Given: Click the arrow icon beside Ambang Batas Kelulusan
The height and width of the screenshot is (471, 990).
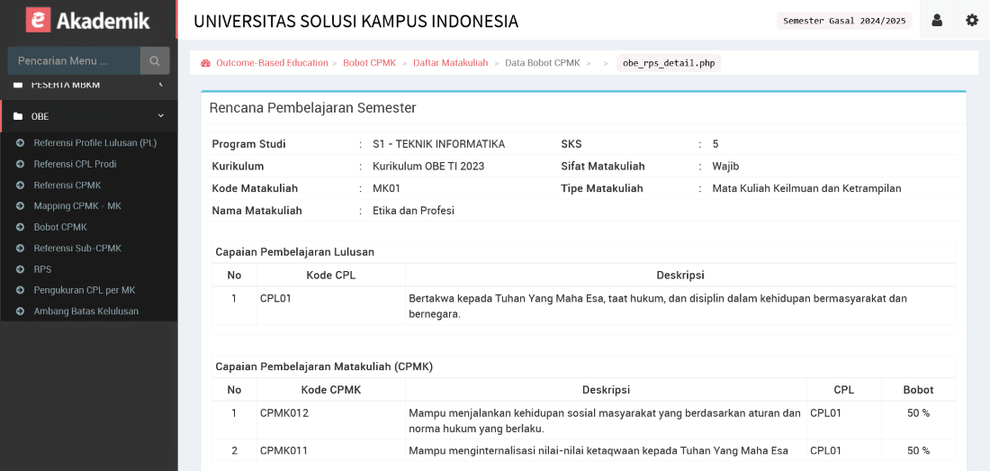Looking at the screenshot, I should click(x=20, y=312).
